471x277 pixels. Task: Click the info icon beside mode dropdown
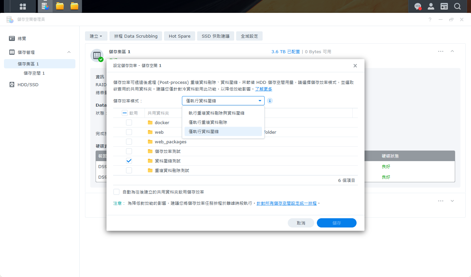270,101
